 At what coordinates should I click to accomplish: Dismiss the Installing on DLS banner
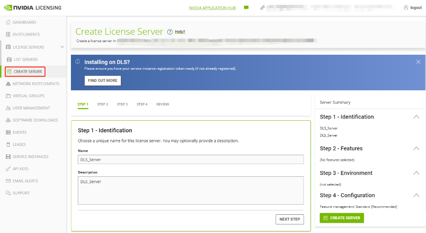coord(418,62)
